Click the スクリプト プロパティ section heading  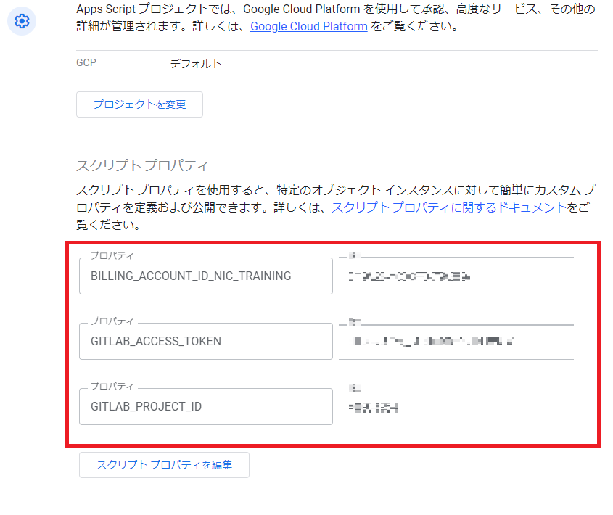[142, 165]
